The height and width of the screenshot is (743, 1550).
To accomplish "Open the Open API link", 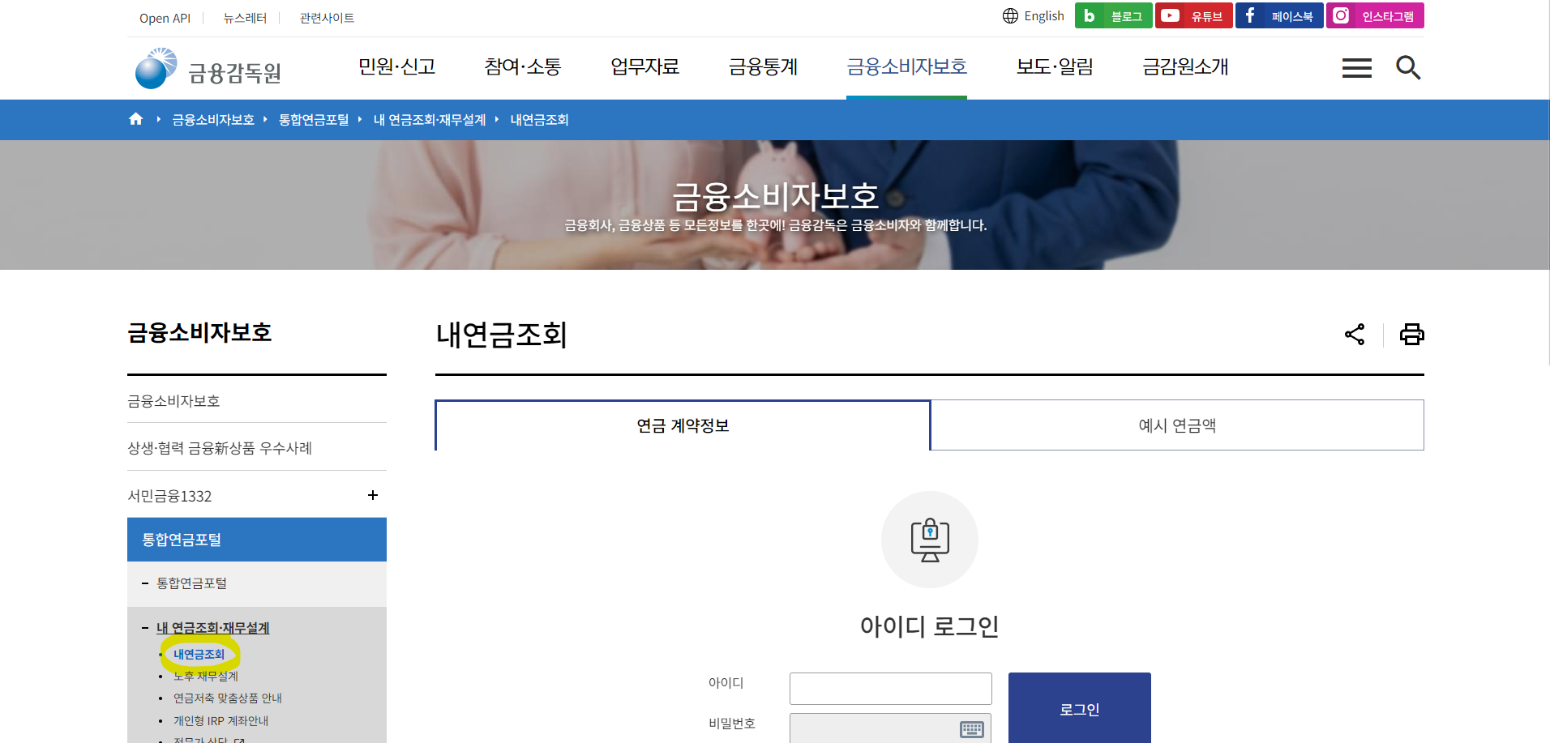I will [x=165, y=18].
